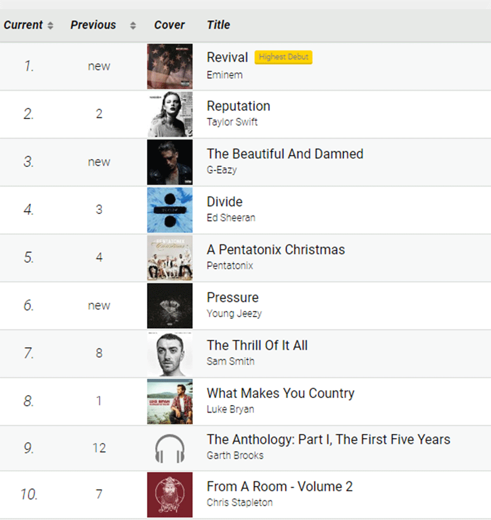The image size is (491, 520).
Task: Click the What Makes You Country title
Action: pyautogui.click(x=280, y=393)
